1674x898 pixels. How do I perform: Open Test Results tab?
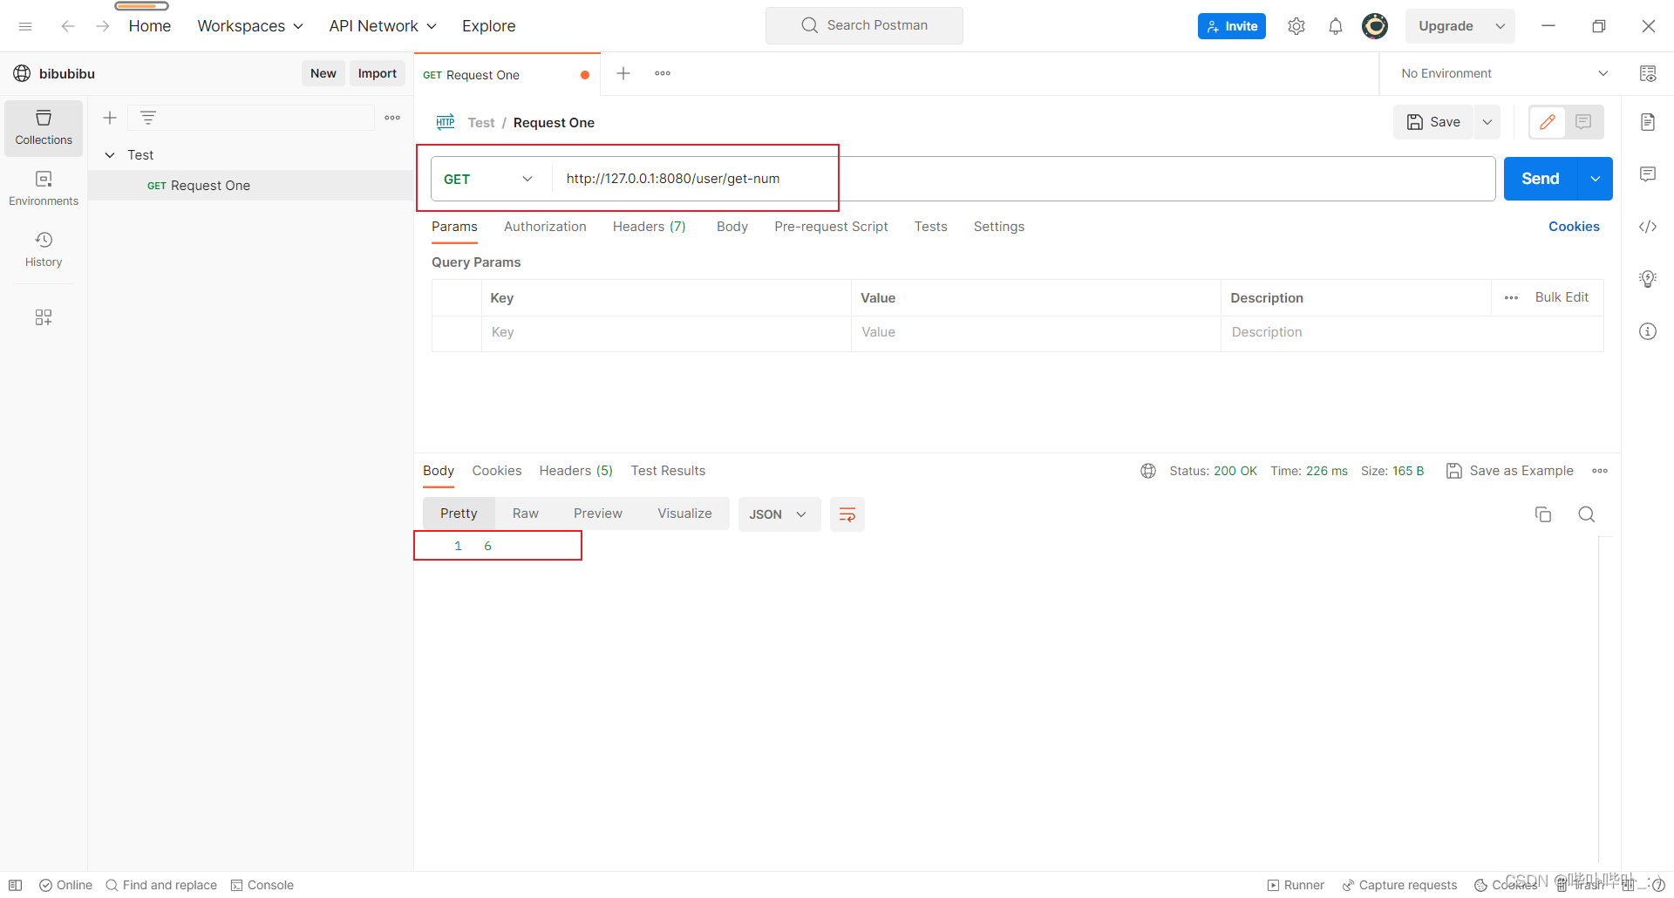tap(668, 471)
